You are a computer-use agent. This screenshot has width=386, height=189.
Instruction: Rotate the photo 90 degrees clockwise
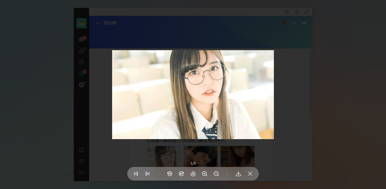coord(181,174)
